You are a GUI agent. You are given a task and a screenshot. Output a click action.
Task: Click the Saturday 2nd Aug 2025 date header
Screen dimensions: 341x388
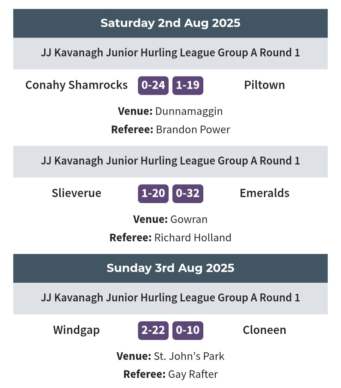170,23
